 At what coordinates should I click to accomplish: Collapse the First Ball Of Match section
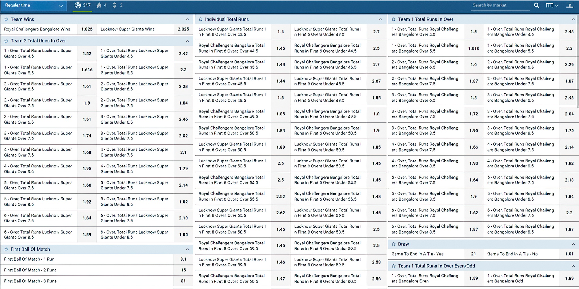[187, 249]
